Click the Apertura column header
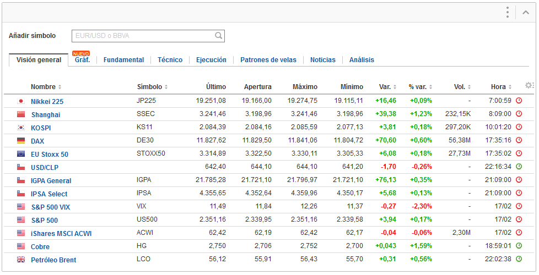 pos(258,87)
